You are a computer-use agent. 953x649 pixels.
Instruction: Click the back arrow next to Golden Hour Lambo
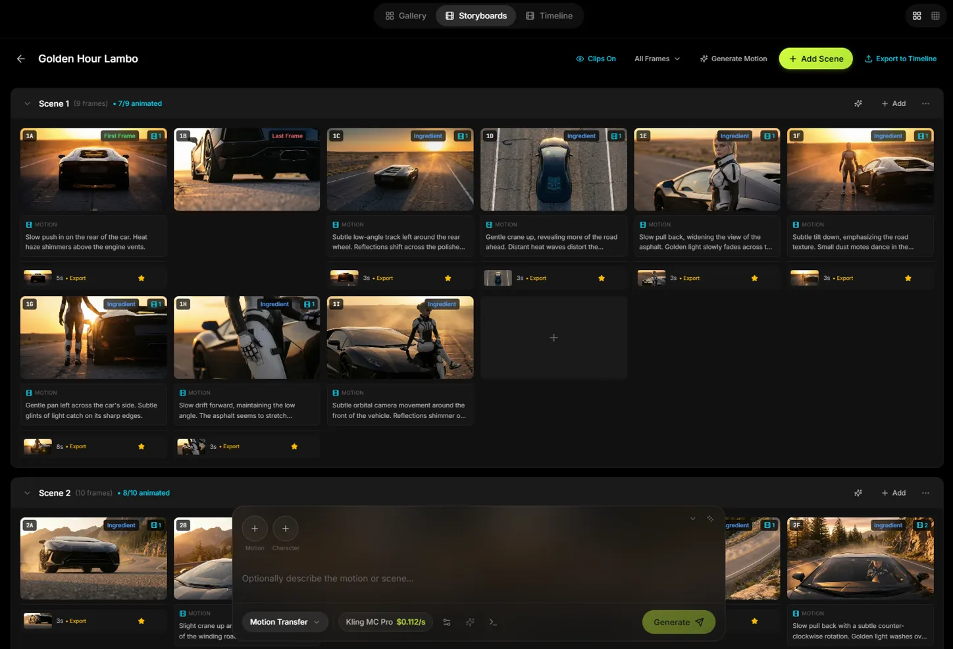pos(20,59)
